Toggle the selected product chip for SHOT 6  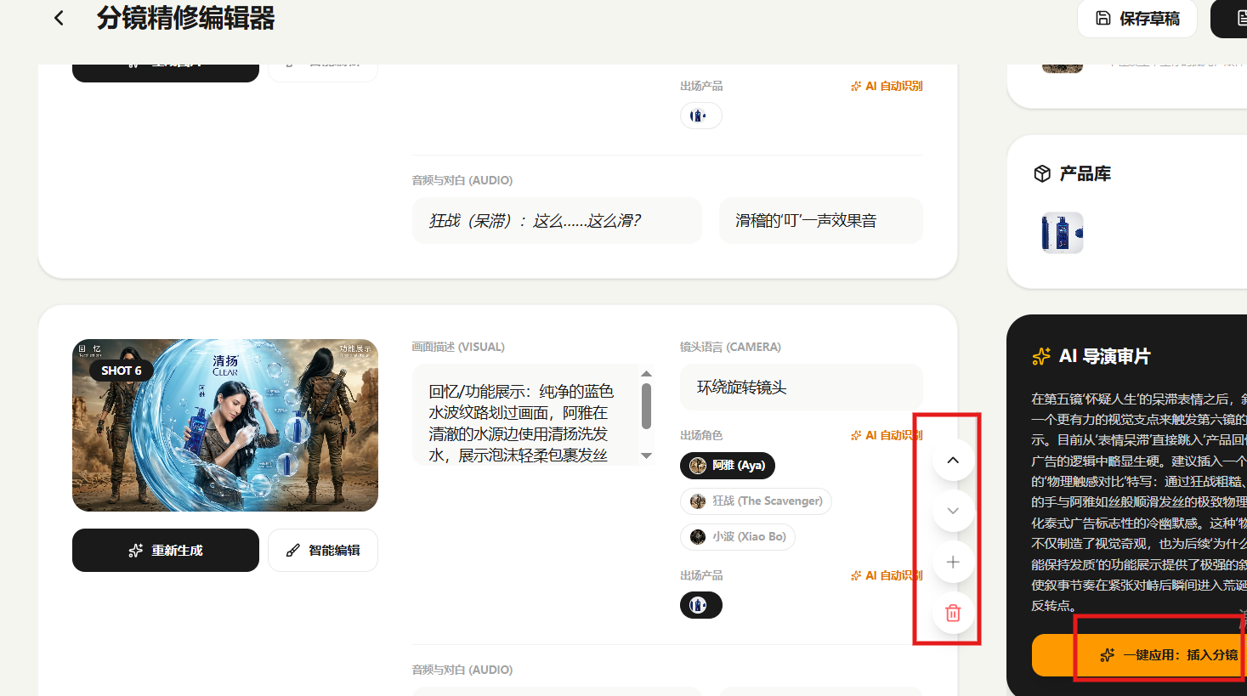coord(700,605)
